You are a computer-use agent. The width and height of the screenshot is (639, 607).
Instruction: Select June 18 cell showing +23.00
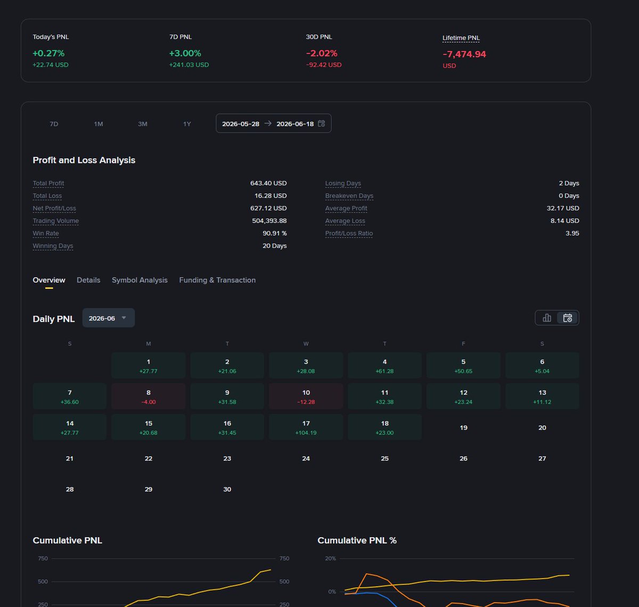(x=385, y=427)
